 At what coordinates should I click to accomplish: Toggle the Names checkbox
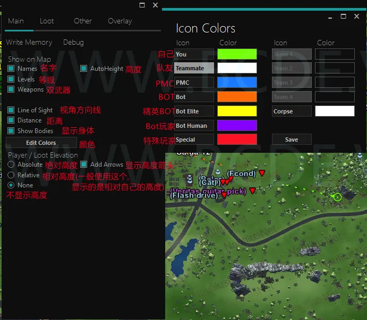[x=11, y=69]
